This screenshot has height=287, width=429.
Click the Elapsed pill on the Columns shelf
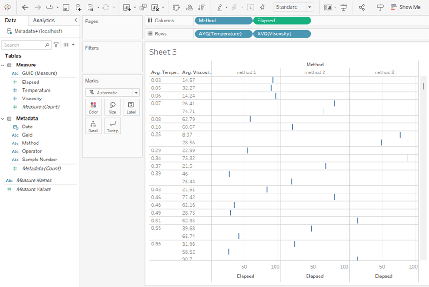(x=281, y=20)
